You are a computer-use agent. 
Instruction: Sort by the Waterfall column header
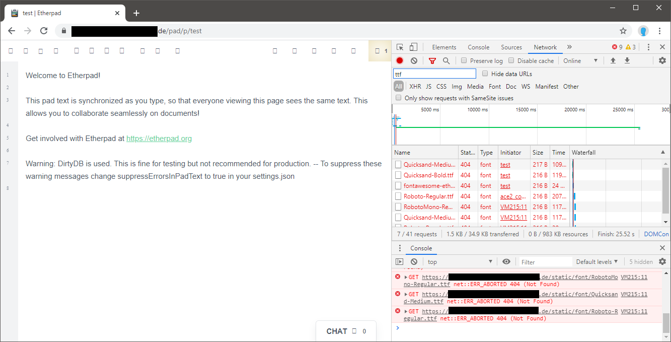click(619, 152)
